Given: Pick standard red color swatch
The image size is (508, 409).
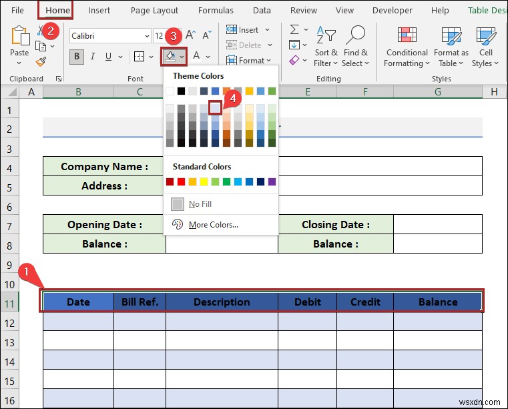Looking at the screenshot, I should click(x=181, y=181).
